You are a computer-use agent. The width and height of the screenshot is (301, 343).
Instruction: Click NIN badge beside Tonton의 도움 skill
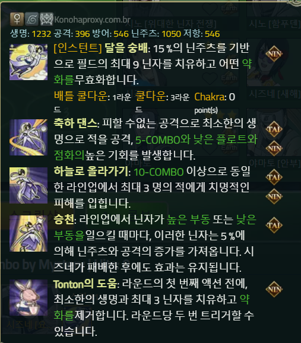[274, 290]
